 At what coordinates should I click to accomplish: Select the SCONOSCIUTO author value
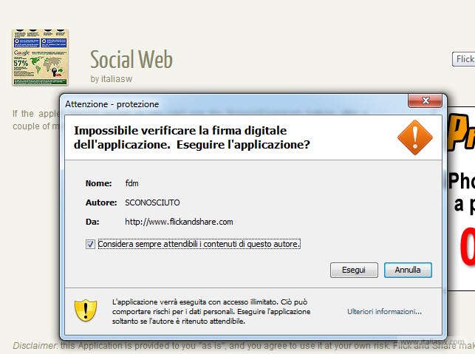pyautogui.click(x=152, y=202)
